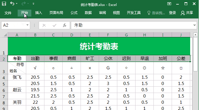The height and width of the screenshot is (110, 199).
Task: Open the Undo history dropdown arrow
Action: click(x=17, y=4)
